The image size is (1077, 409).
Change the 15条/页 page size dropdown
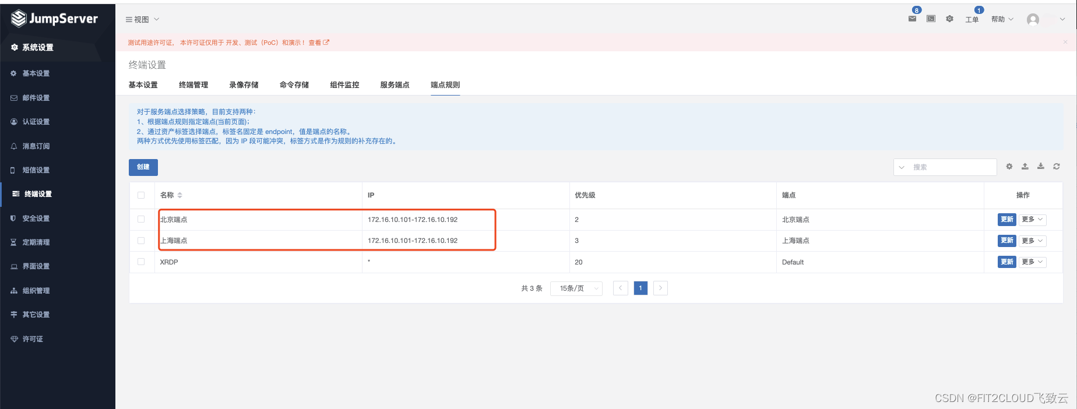pyautogui.click(x=576, y=288)
